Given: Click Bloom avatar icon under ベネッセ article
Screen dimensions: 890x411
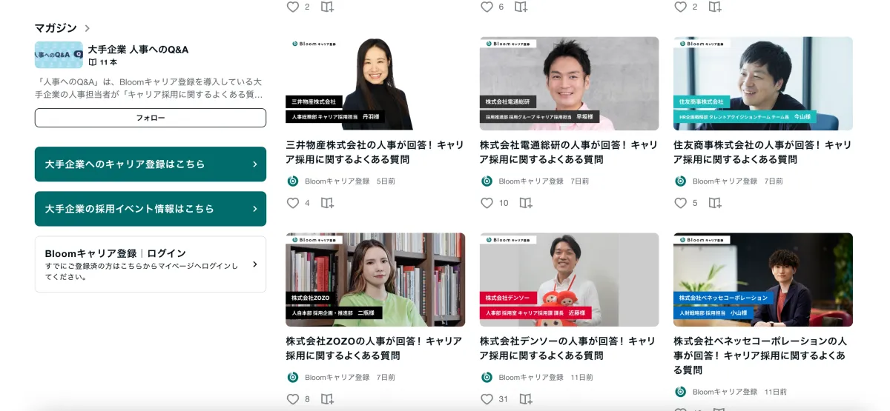Looking at the screenshot, I should 681,392.
